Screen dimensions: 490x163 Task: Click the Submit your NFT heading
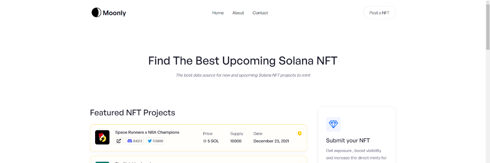click(348, 141)
